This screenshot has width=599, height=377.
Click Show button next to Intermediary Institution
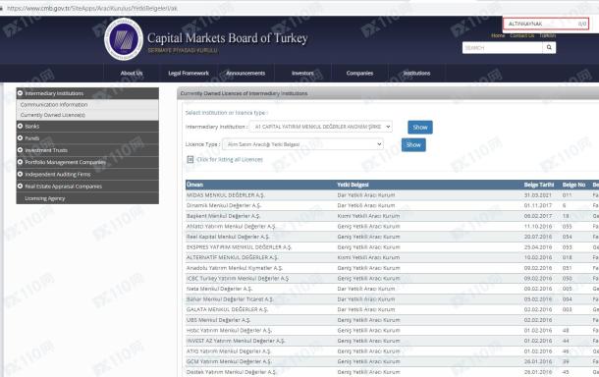[420, 128]
